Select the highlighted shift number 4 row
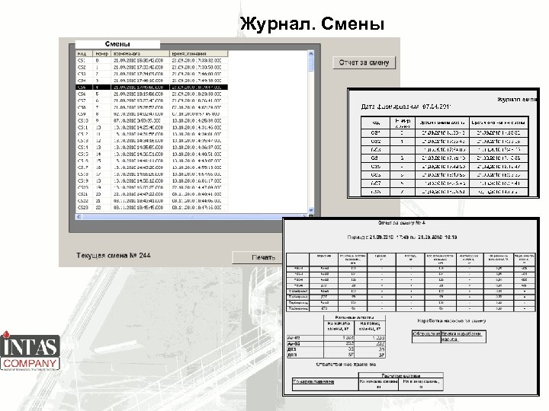The width and height of the screenshot is (549, 411). point(152,87)
